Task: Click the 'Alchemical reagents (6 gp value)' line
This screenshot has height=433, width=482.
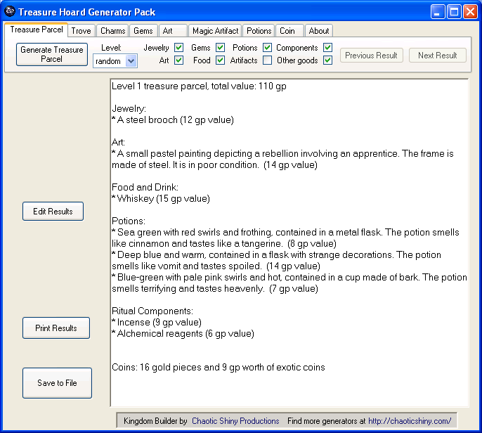Action: pos(183,333)
